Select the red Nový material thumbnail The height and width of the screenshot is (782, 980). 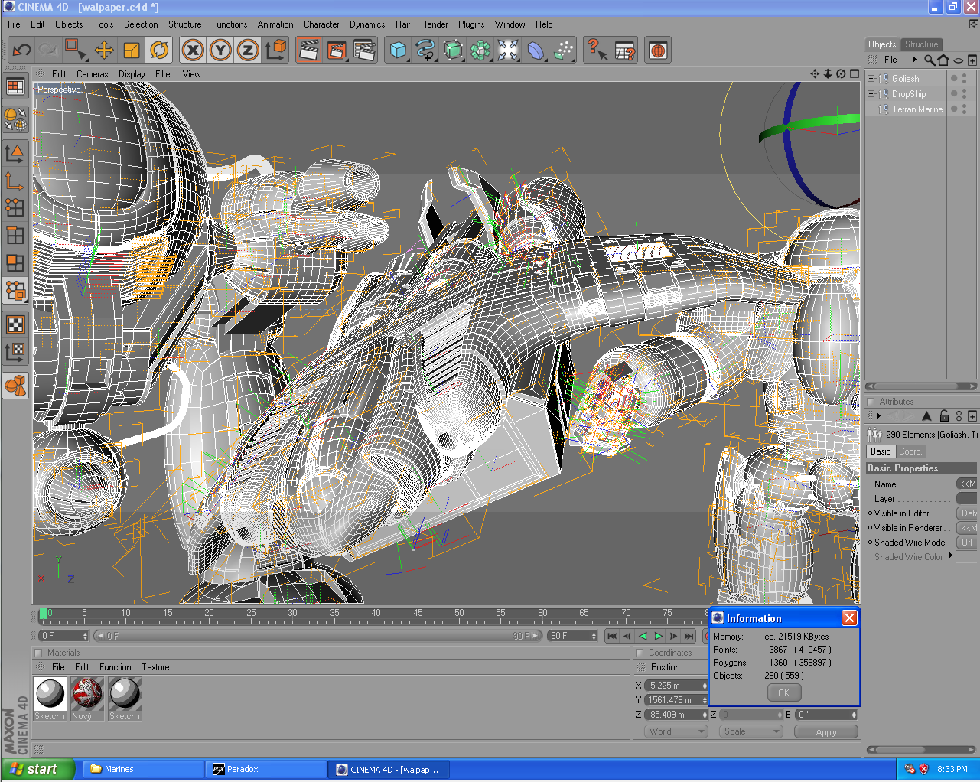[x=86, y=693]
